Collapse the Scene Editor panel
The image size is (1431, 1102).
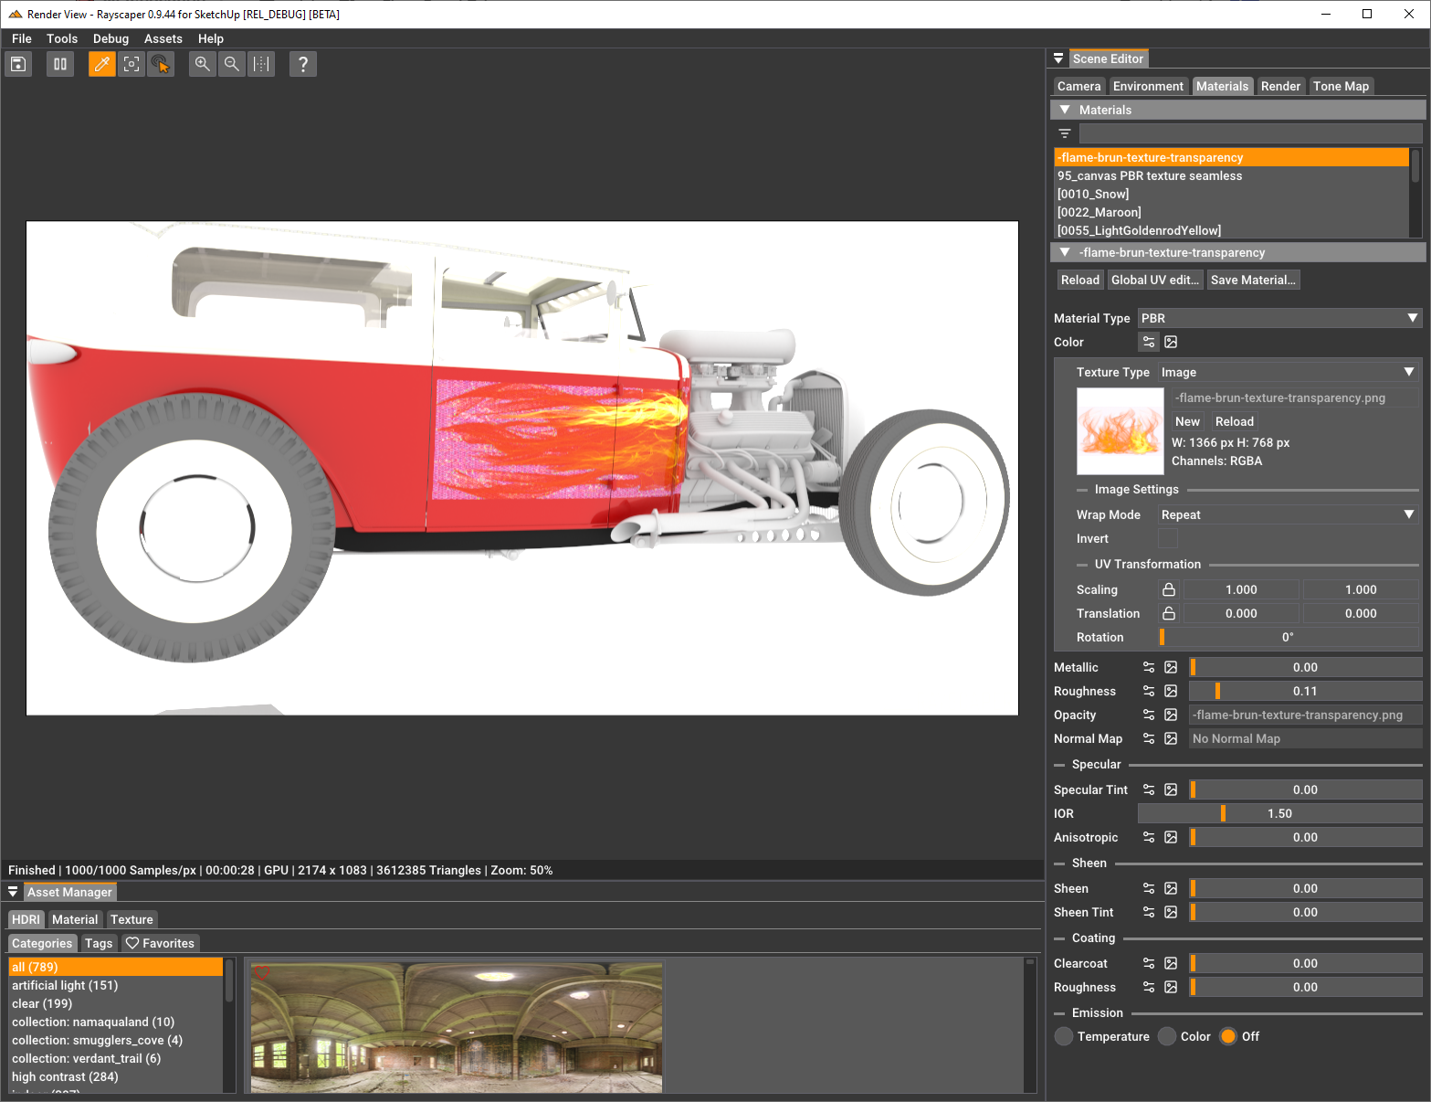pos(1058,58)
